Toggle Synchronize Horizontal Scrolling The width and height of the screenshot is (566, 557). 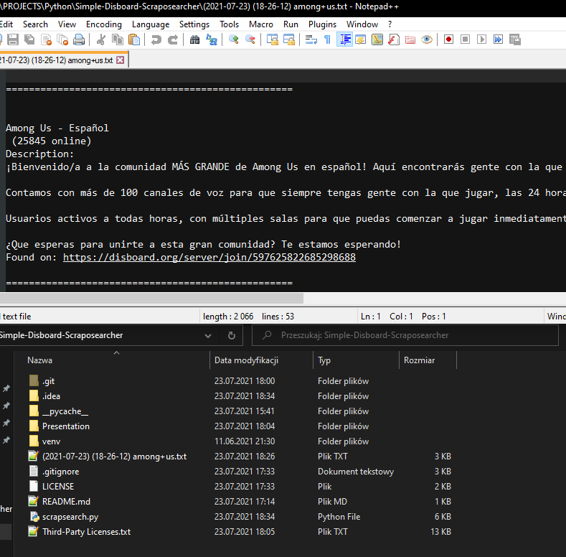289,39
